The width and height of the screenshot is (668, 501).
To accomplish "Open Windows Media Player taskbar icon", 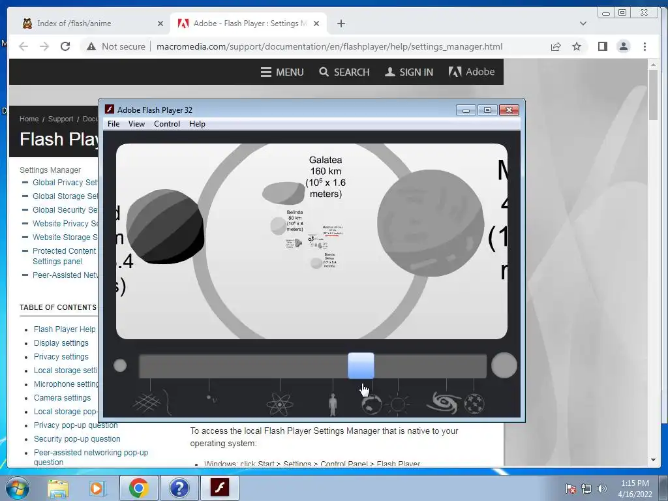I will coord(97,488).
